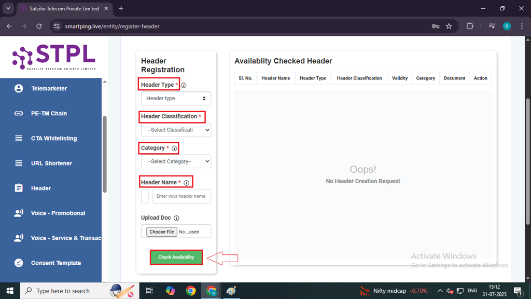The height and width of the screenshot is (299, 531).
Task: Select the Satzilio Telecom Private Limited tab
Action: (x=64, y=8)
